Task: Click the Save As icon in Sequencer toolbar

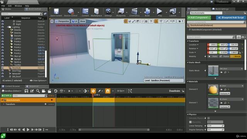Action: pyautogui.click(x=32, y=91)
